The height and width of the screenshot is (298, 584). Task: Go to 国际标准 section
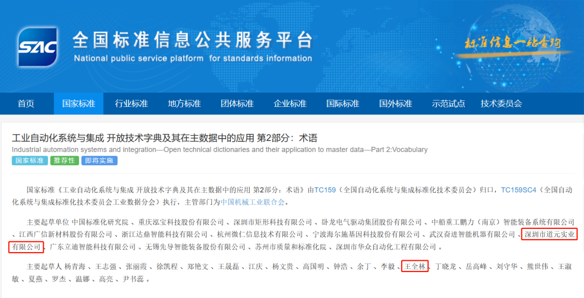point(343,104)
